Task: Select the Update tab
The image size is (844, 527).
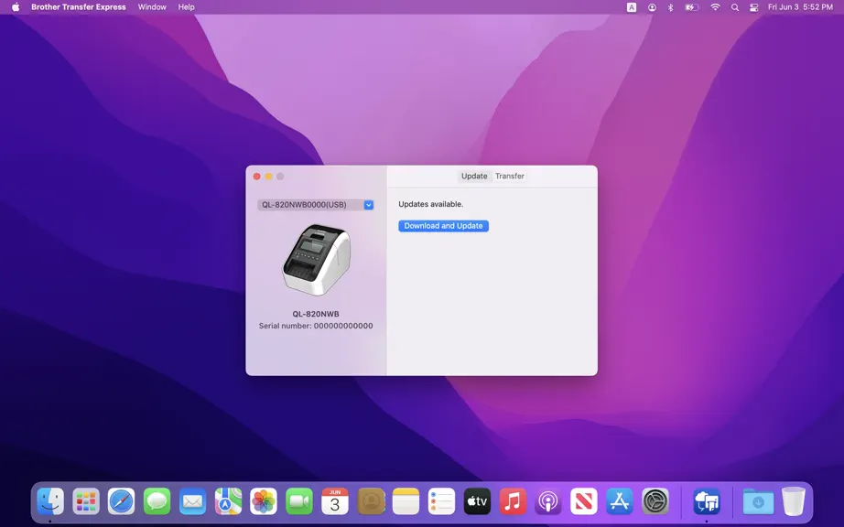Action: 474,176
